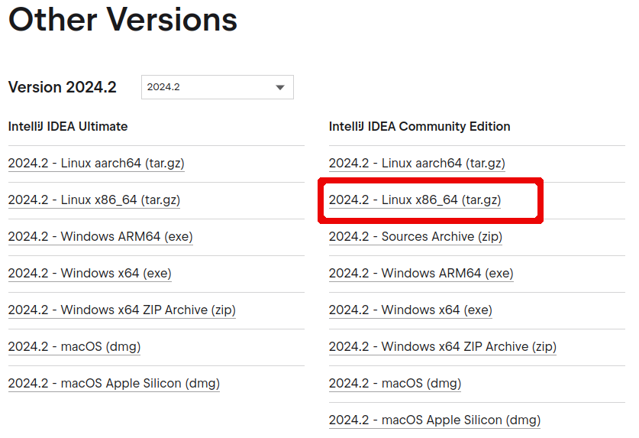The width and height of the screenshot is (639, 438).
Task: Download Ultimate Windows ARM64 exe
Action: pos(100,237)
